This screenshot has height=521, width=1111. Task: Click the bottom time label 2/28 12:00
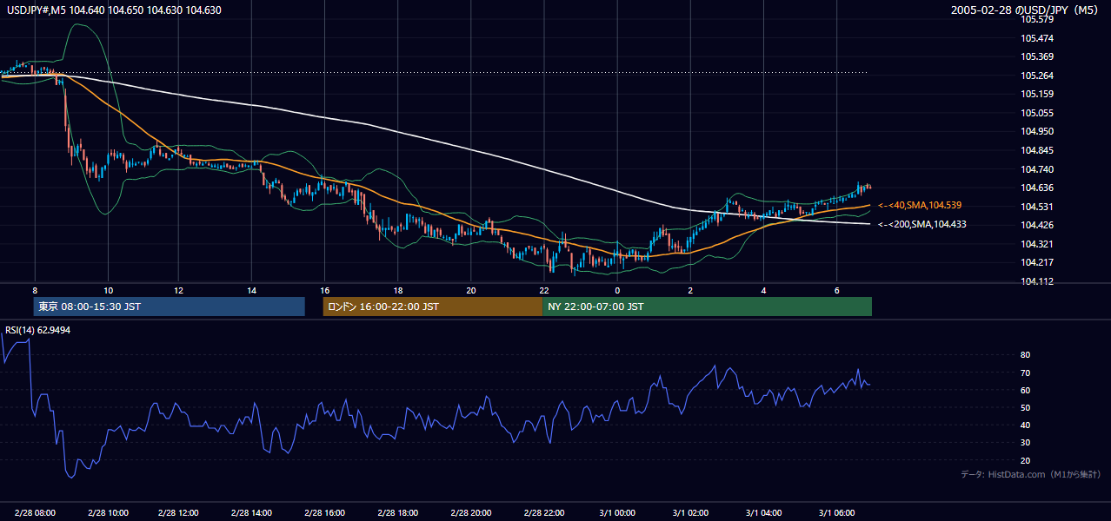pos(178,513)
